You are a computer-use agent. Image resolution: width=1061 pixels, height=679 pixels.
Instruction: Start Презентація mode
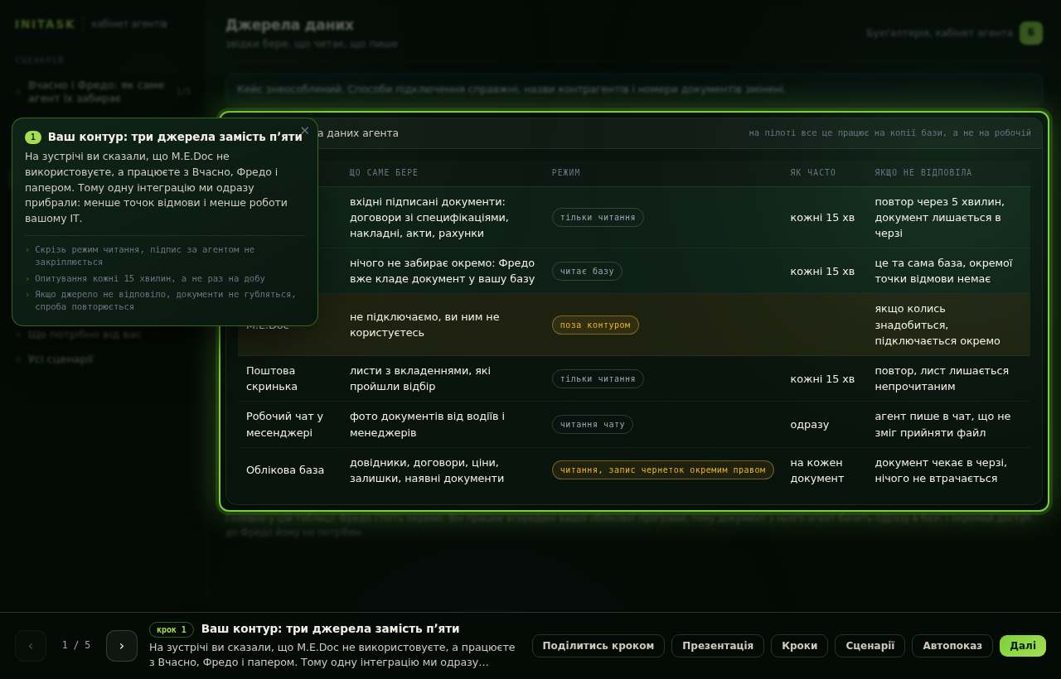coord(718,646)
